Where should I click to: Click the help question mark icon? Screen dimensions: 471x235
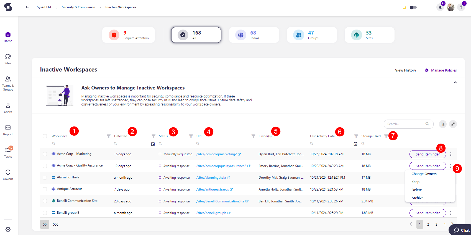click(x=461, y=7)
